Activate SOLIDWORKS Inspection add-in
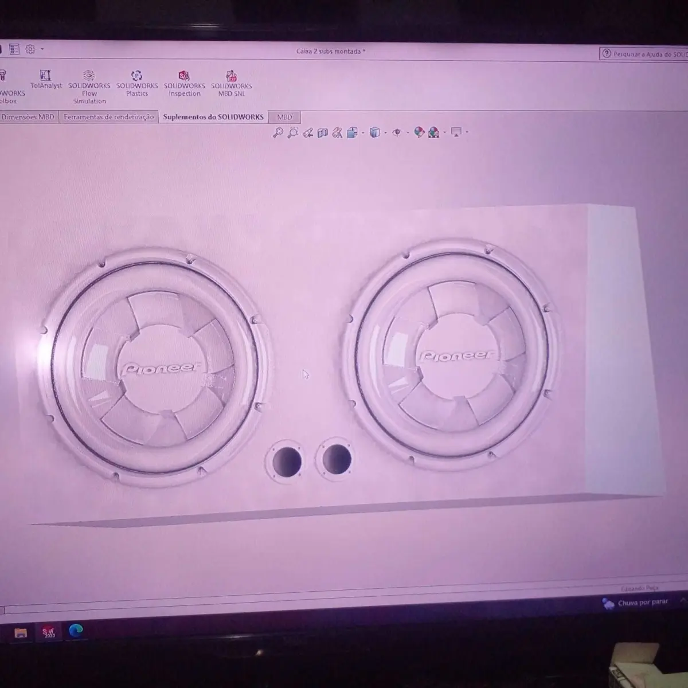 tap(184, 83)
